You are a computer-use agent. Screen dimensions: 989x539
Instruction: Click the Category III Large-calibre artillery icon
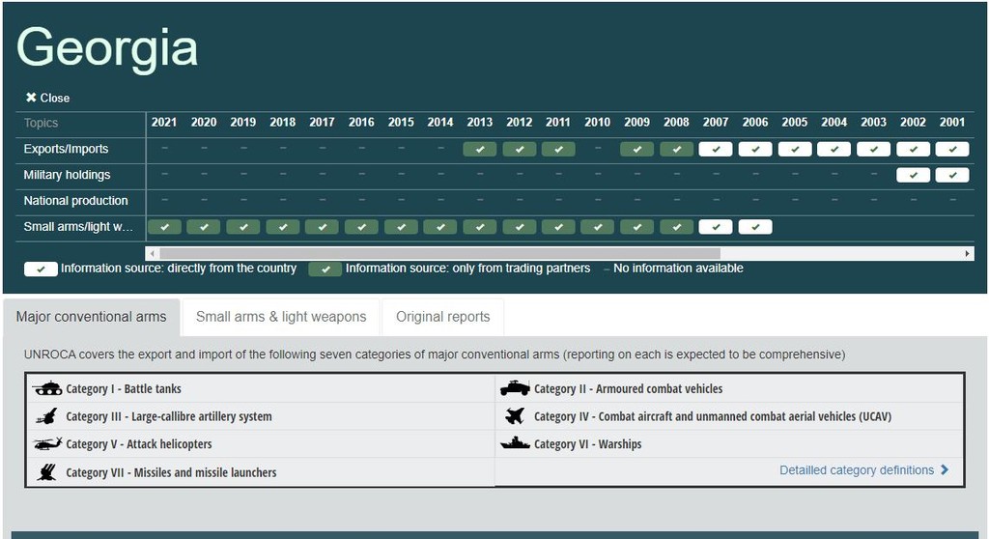click(x=47, y=416)
